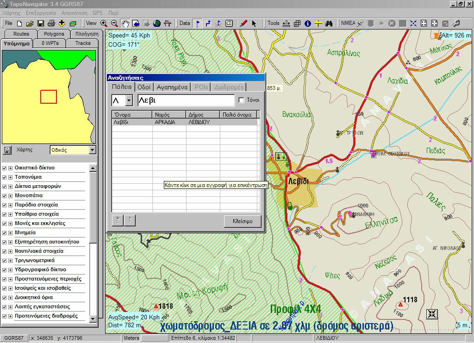Click the center-on-position icon on the map

coord(432,314)
